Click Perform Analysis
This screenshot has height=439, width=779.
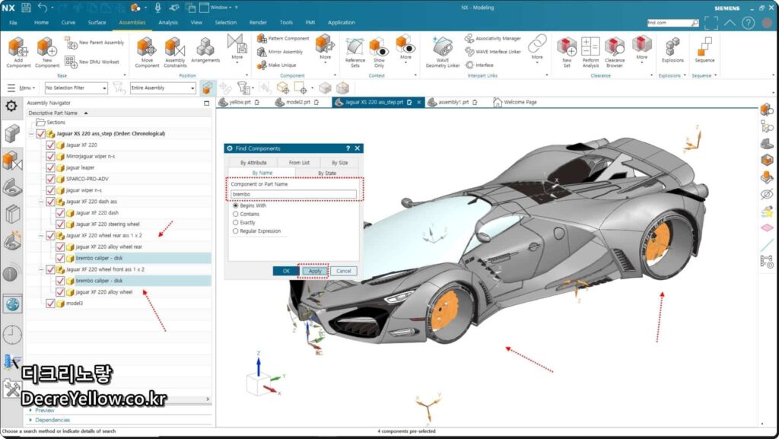click(x=590, y=52)
